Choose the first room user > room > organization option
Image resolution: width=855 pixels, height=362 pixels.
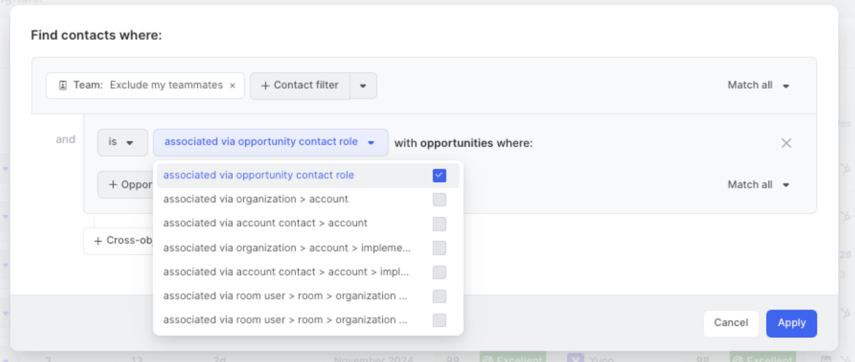pos(285,296)
